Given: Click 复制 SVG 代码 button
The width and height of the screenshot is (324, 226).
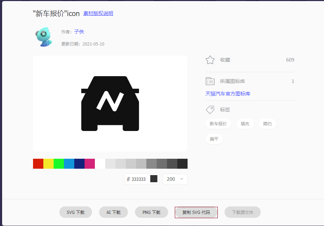Looking at the screenshot, I should [x=196, y=212].
